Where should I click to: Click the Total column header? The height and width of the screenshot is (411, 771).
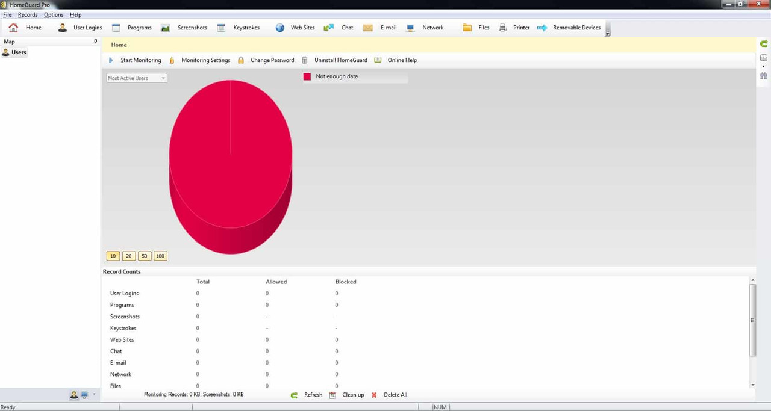[203, 282]
